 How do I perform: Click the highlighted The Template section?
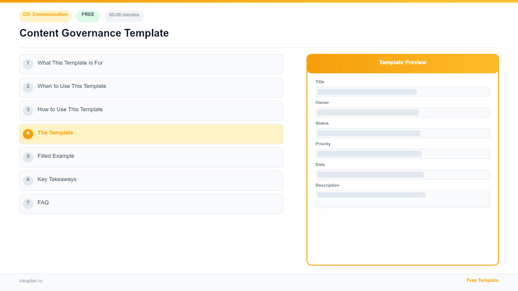151,134
